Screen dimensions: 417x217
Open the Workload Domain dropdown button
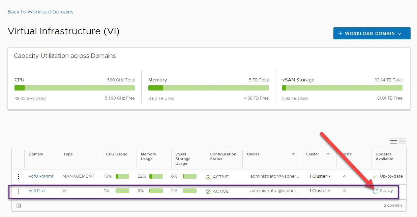click(371, 33)
